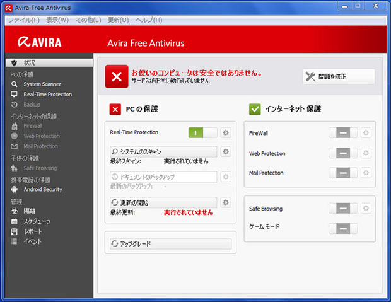The height and width of the screenshot is (302, 391).
Task: Click the System Scanner magnifier icon
Action: pyautogui.click(x=15, y=84)
